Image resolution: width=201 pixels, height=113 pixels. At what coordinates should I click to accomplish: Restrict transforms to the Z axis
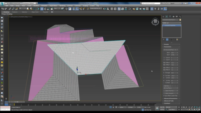tap(159, 9)
